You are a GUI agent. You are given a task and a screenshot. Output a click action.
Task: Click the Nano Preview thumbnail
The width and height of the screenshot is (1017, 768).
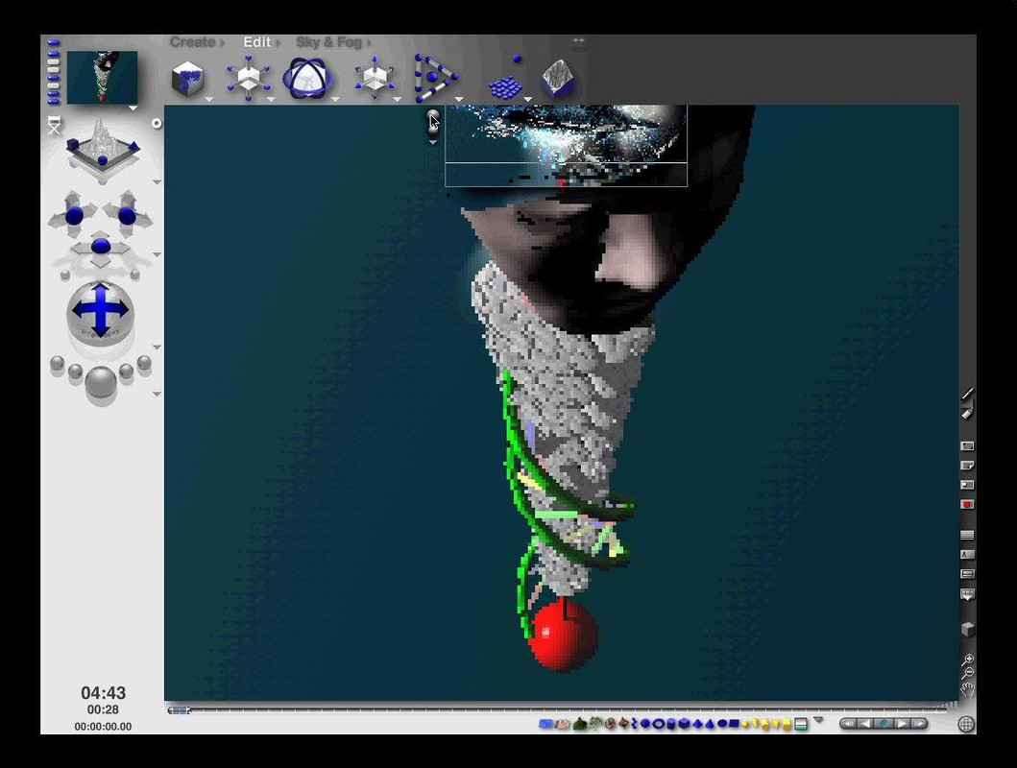point(103,77)
